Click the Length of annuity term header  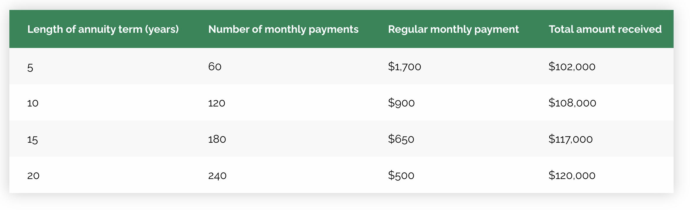pos(103,29)
